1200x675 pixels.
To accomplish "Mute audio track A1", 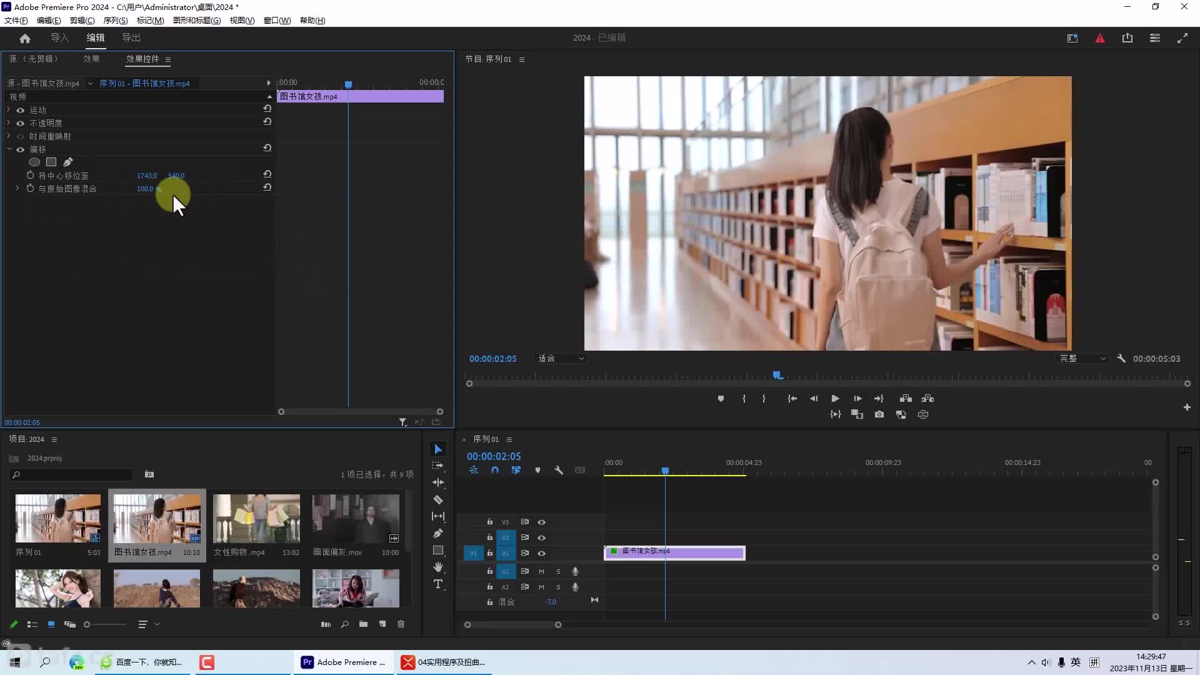I will click(x=541, y=571).
